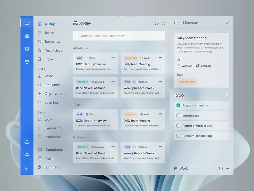
Task: Click the note icon beside Work footer
Action: tap(221, 169)
